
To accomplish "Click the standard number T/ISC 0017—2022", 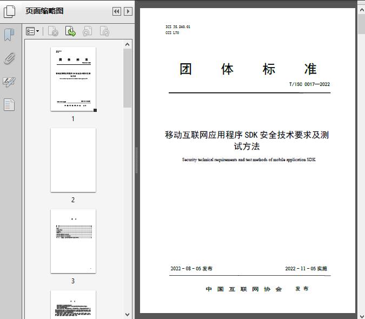I will 309,84.
